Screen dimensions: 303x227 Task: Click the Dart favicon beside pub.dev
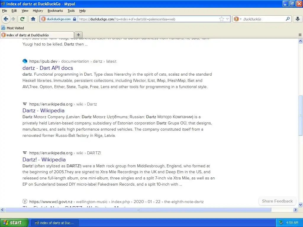point(25,61)
